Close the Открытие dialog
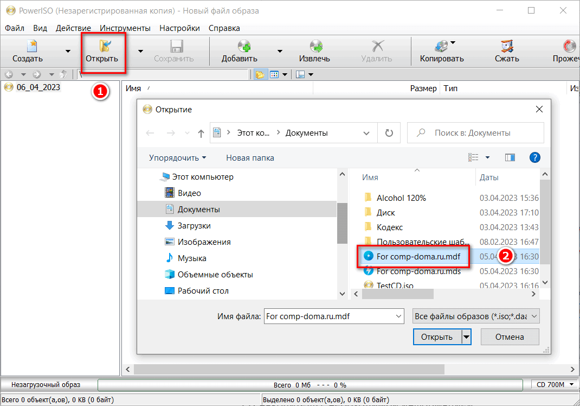580x406 pixels. click(x=539, y=109)
